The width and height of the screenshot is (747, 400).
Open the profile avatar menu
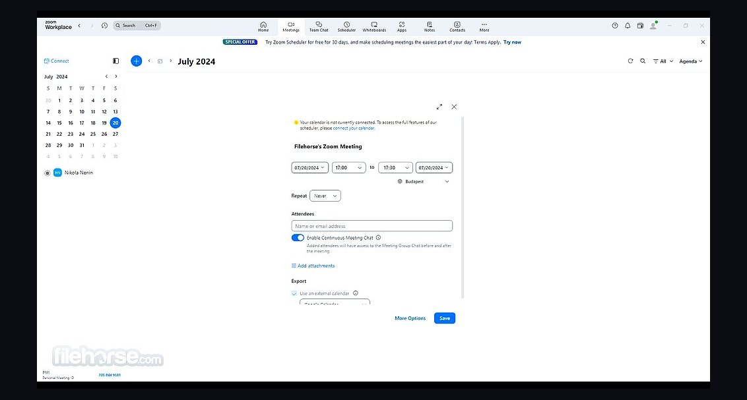point(653,26)
